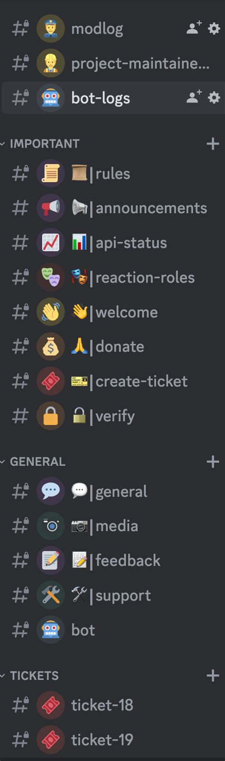Screen dimensions: 225x761
Task: Select the project-maintainers channel
Action: click(x=112, y=63)
